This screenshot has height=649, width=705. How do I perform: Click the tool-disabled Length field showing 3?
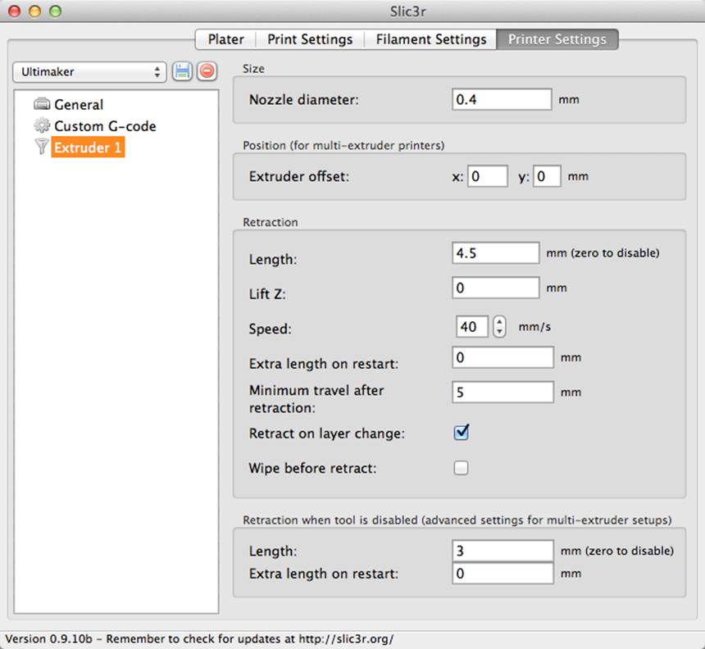click(503, 551)
